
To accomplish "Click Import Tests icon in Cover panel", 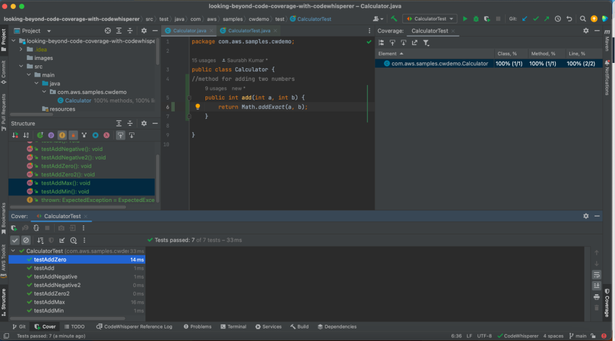I will tap(62, 240).
